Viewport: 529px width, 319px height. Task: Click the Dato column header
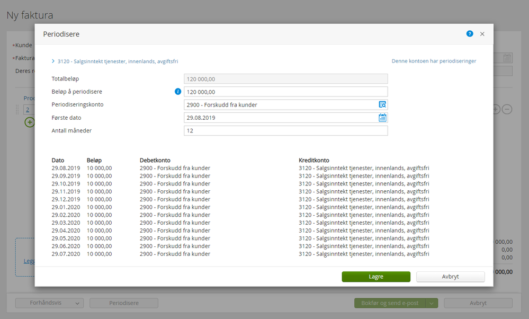click(58, 161)
